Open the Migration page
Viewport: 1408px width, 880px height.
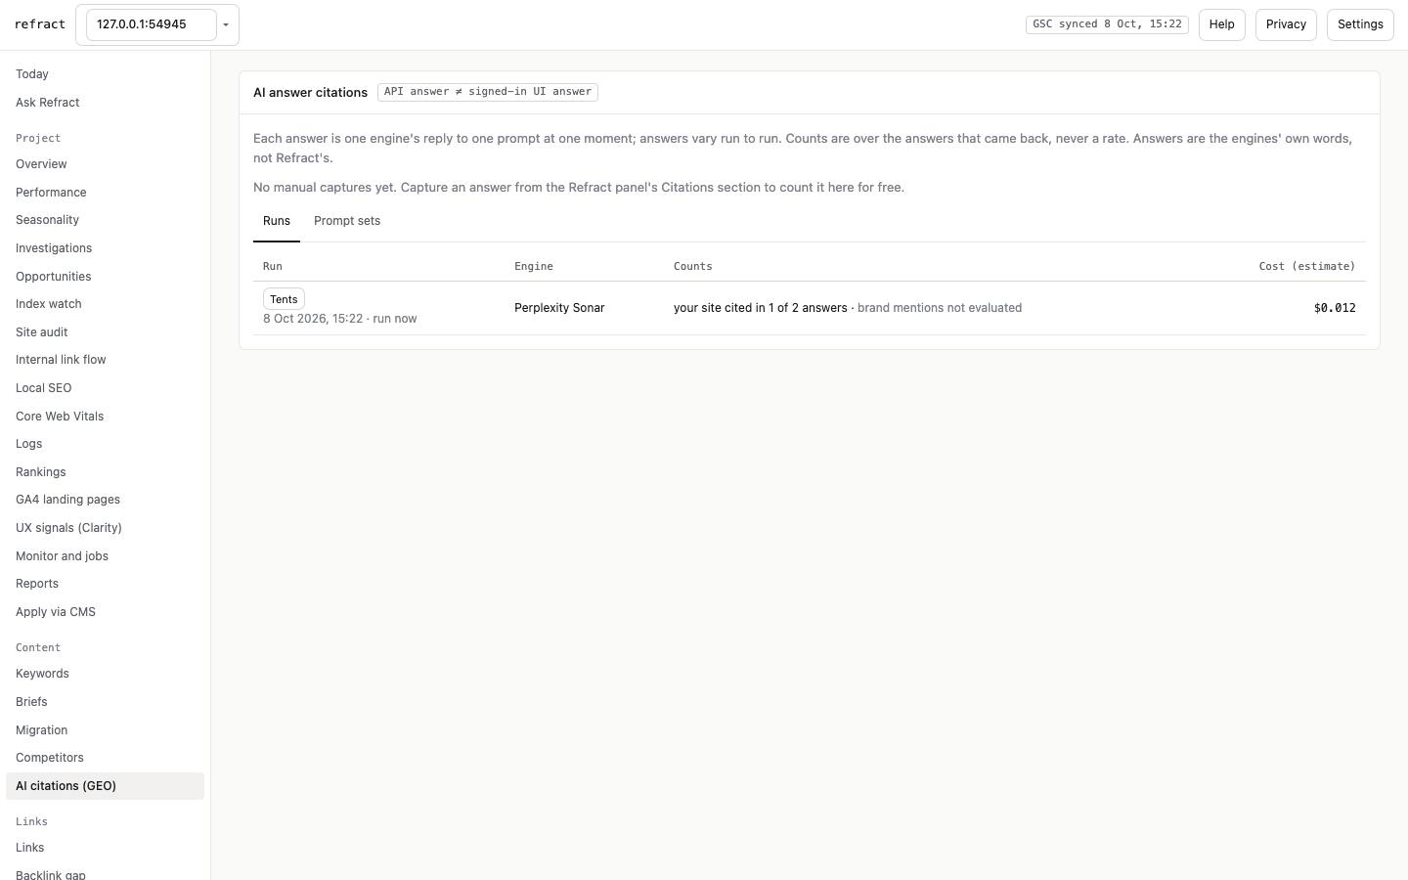(106, 730)
